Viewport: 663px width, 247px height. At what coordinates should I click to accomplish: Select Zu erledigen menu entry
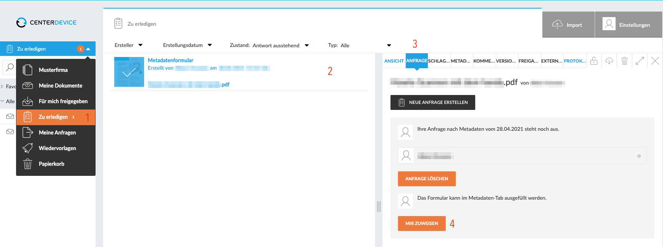(x=56, y=117)
